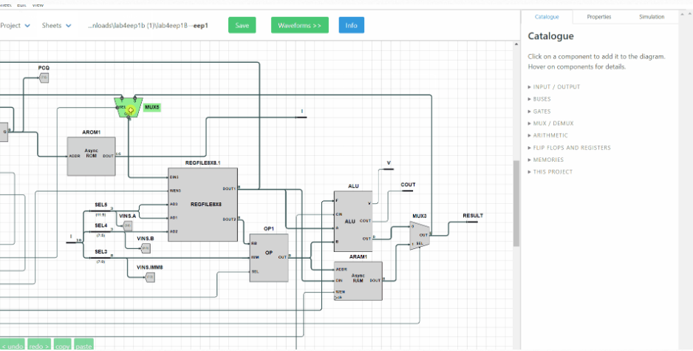
Task: Select the highlighted MUX5 multiplexer component
Action: pyautogui.click(x=130, y=107)
